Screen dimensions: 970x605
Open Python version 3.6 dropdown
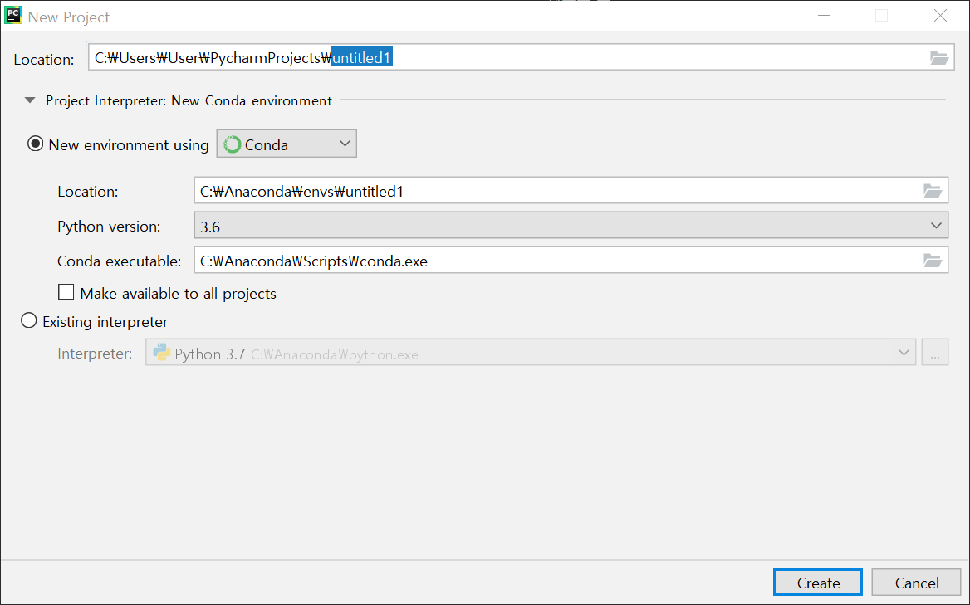pyautogui.click(x=571, y=226)
